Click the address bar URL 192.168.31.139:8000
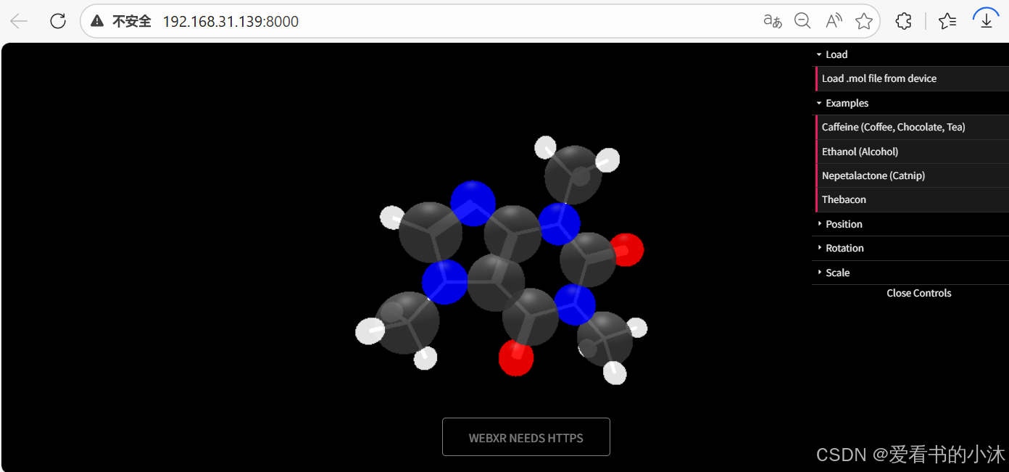Screen dimensions: 1009x472 click(231, 22)
